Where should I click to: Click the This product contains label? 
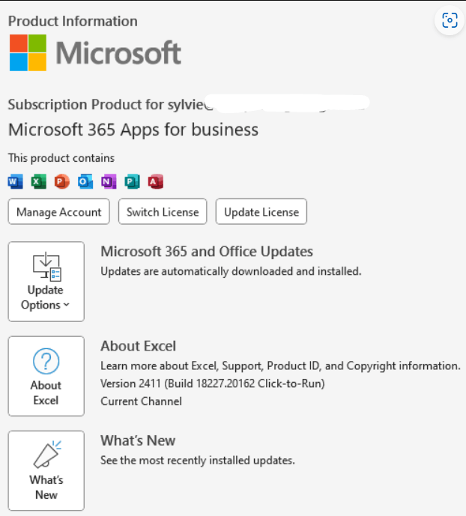[x=61, y=158]
